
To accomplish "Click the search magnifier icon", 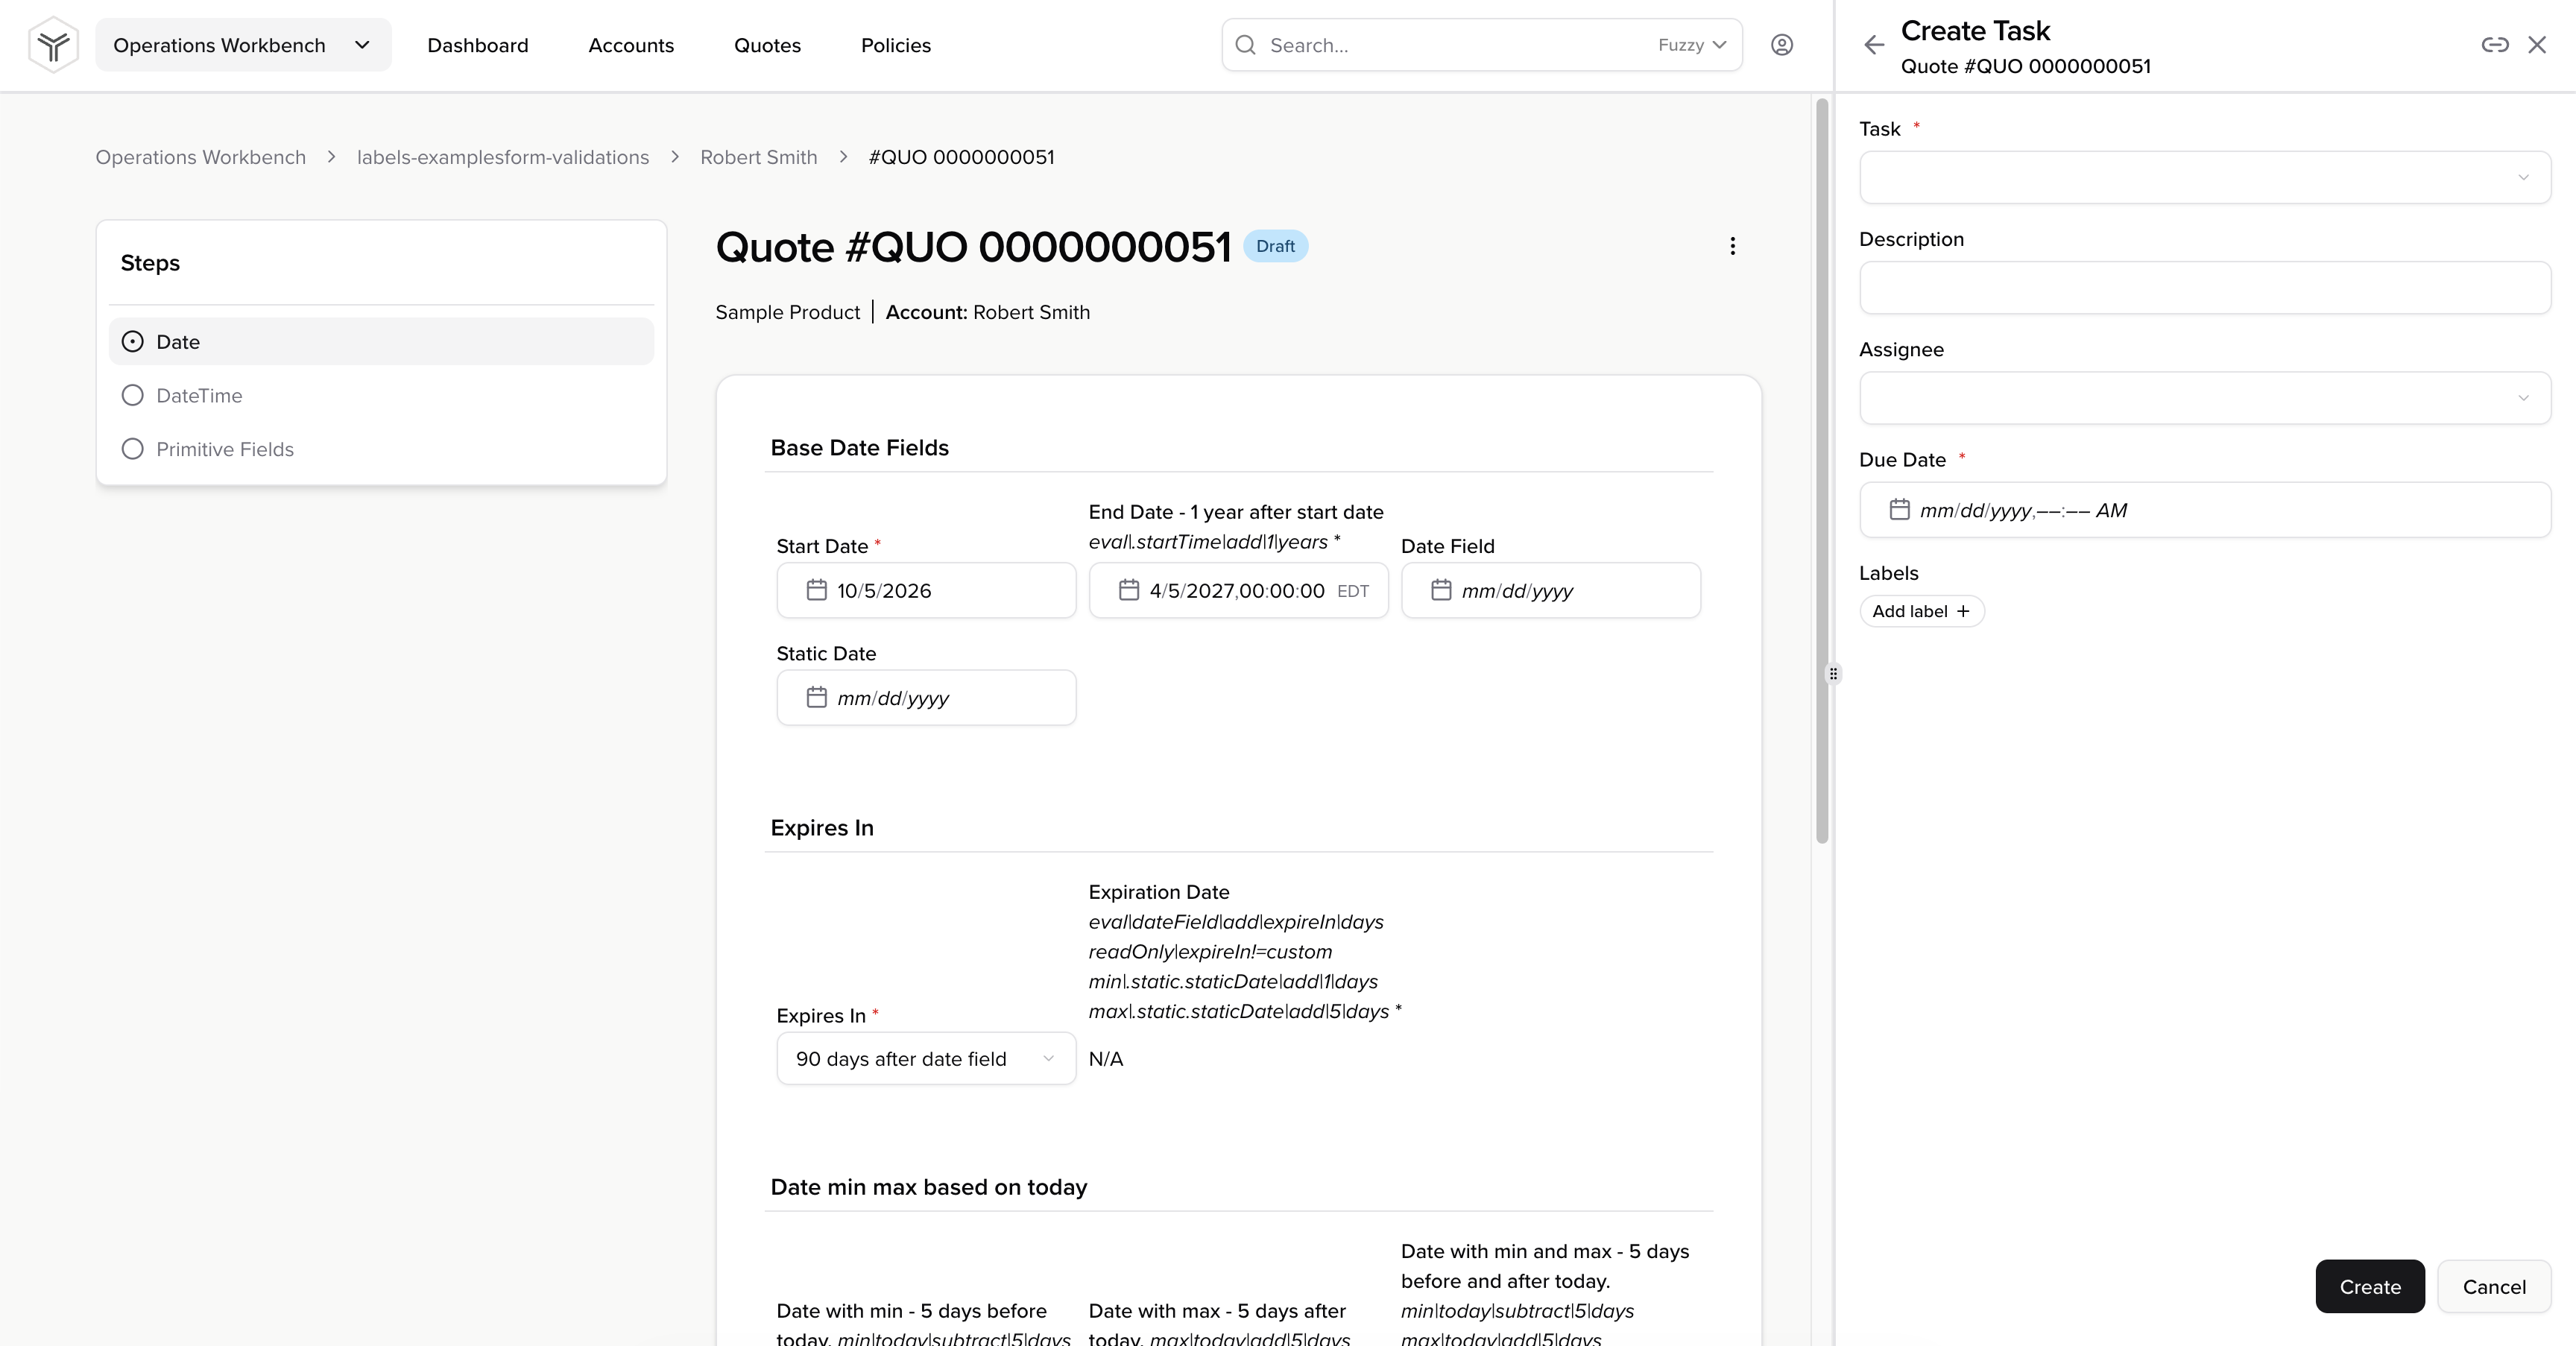I will pos(1245,45).
